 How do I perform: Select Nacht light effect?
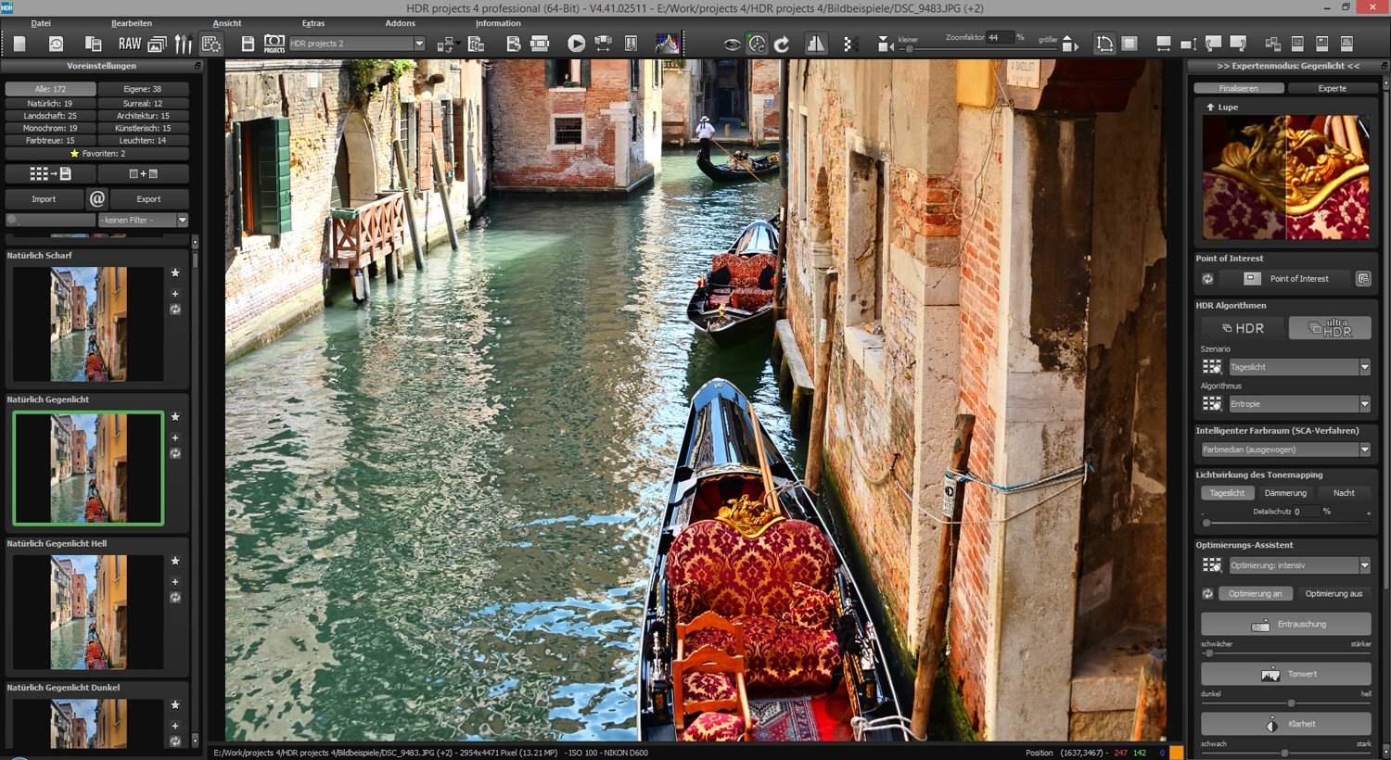pos(1344,493)
